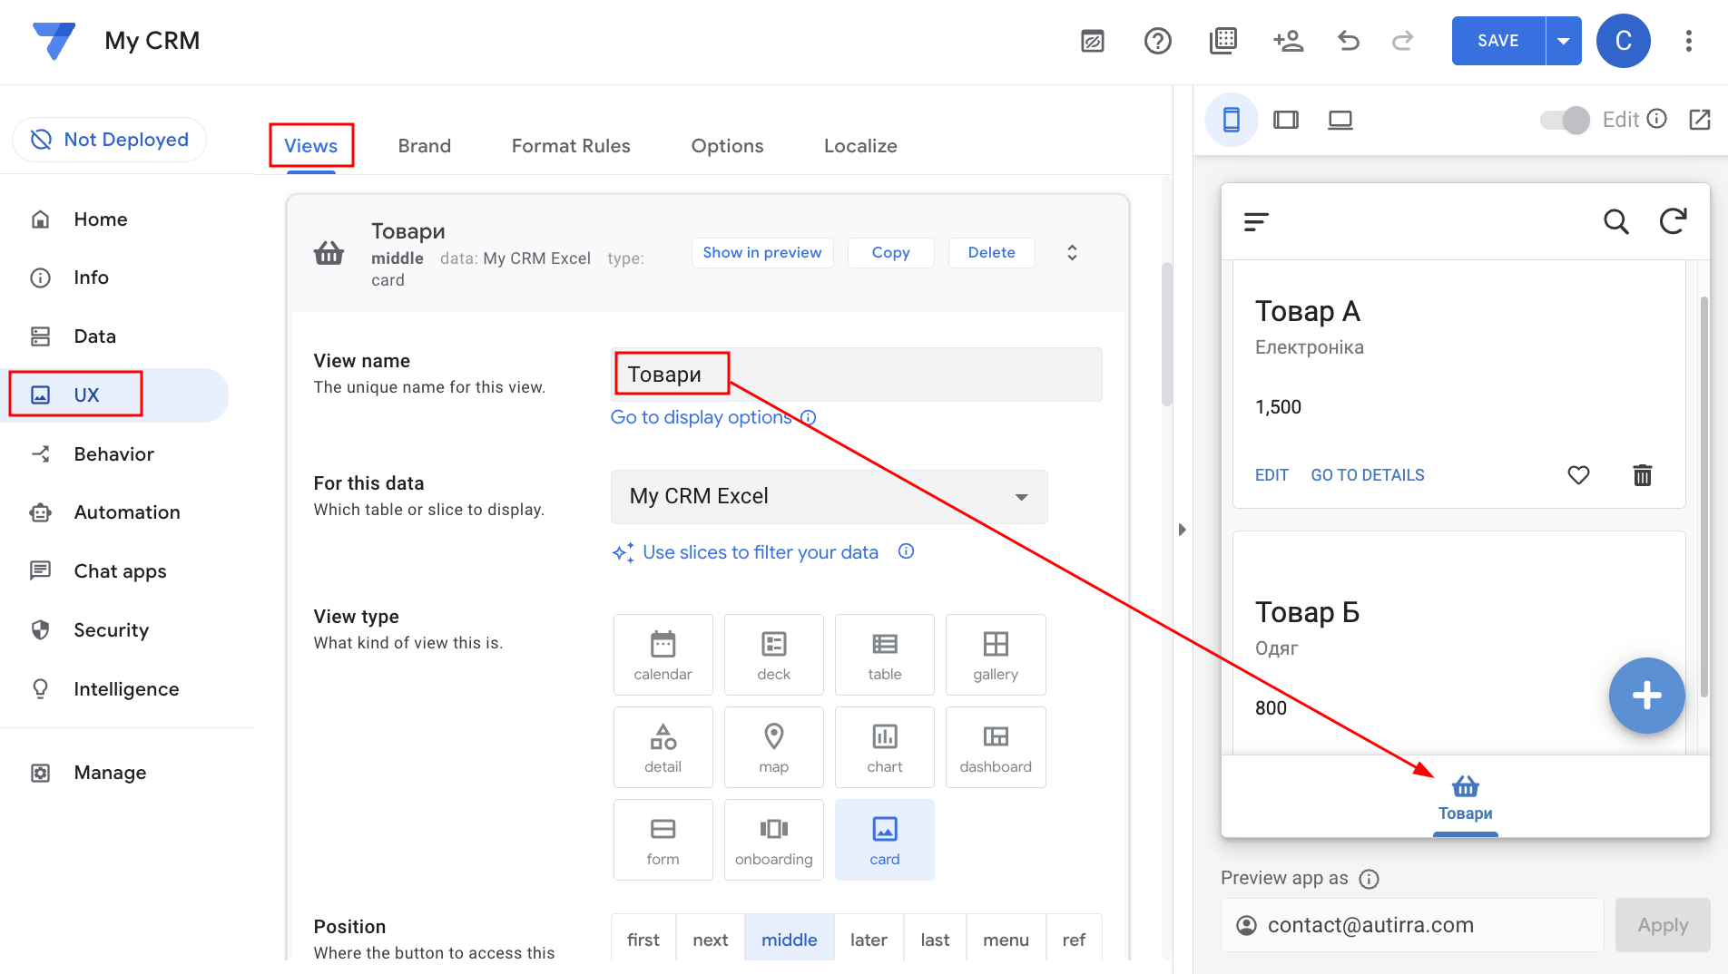Tap the blue plus add button
This screenshot has height=974, width=1728.
coord(1647,696)
